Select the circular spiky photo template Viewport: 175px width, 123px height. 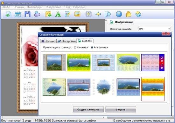tap(103, 87)
